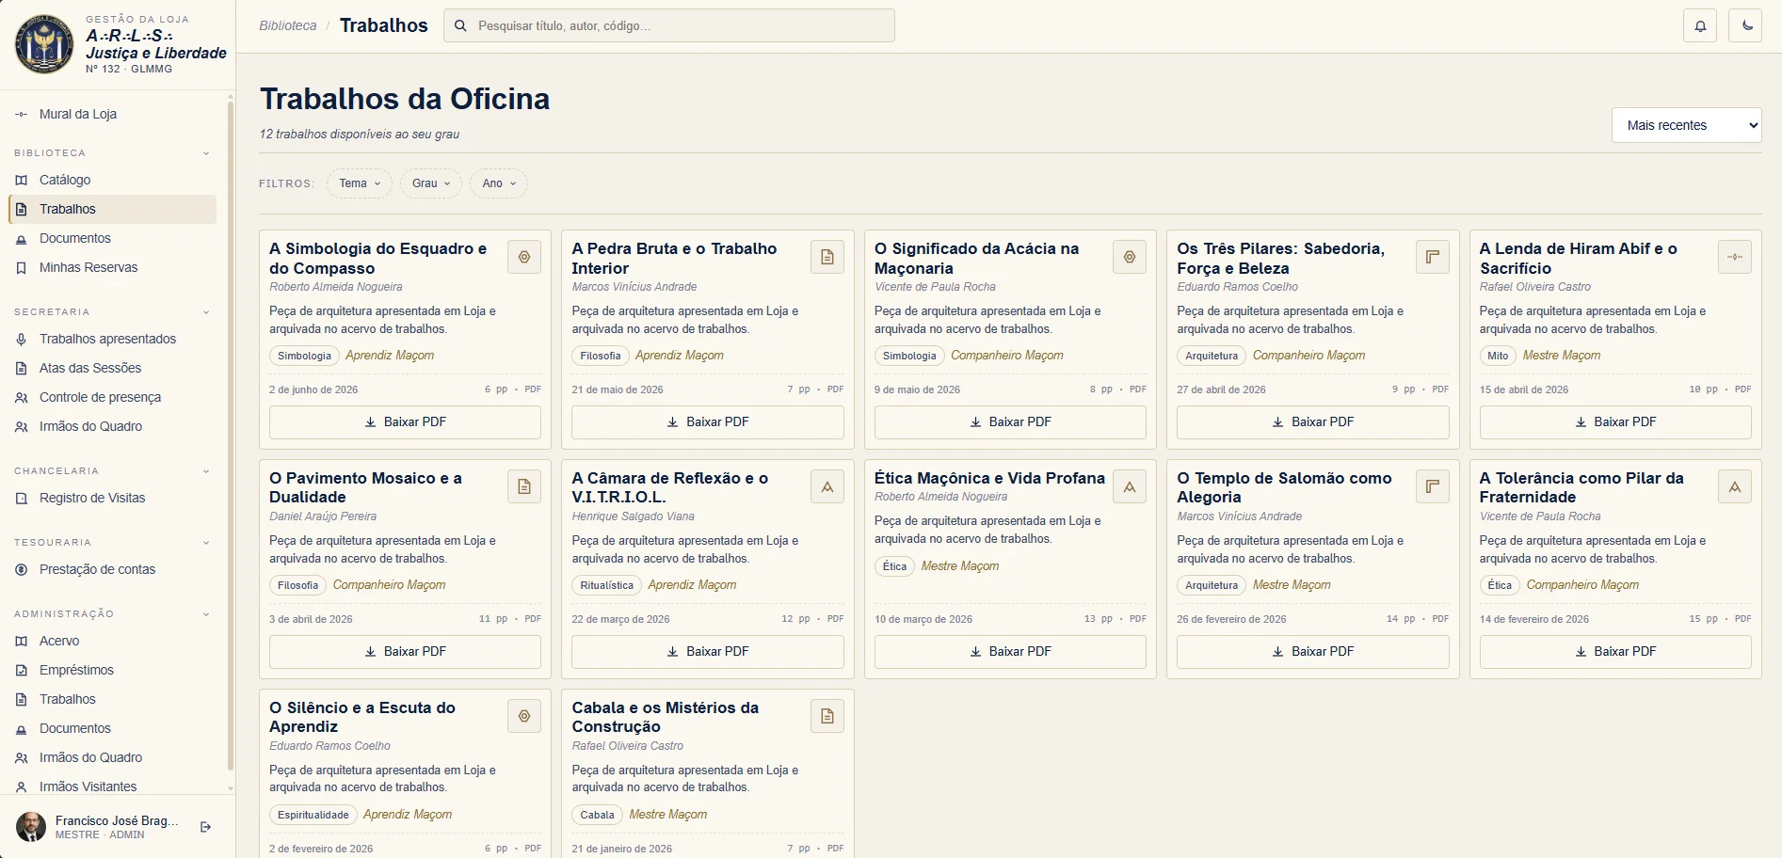Collapse the Administração sidebar section
Screen dimensions: 1782x858
206,614
